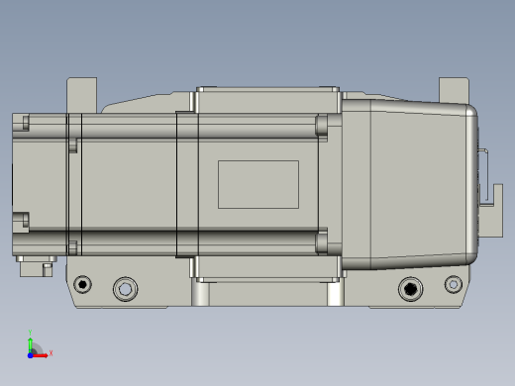Select the large counterbored hole at bottom left
Viewport: 515px width, 386px height.
pos(126,289)
